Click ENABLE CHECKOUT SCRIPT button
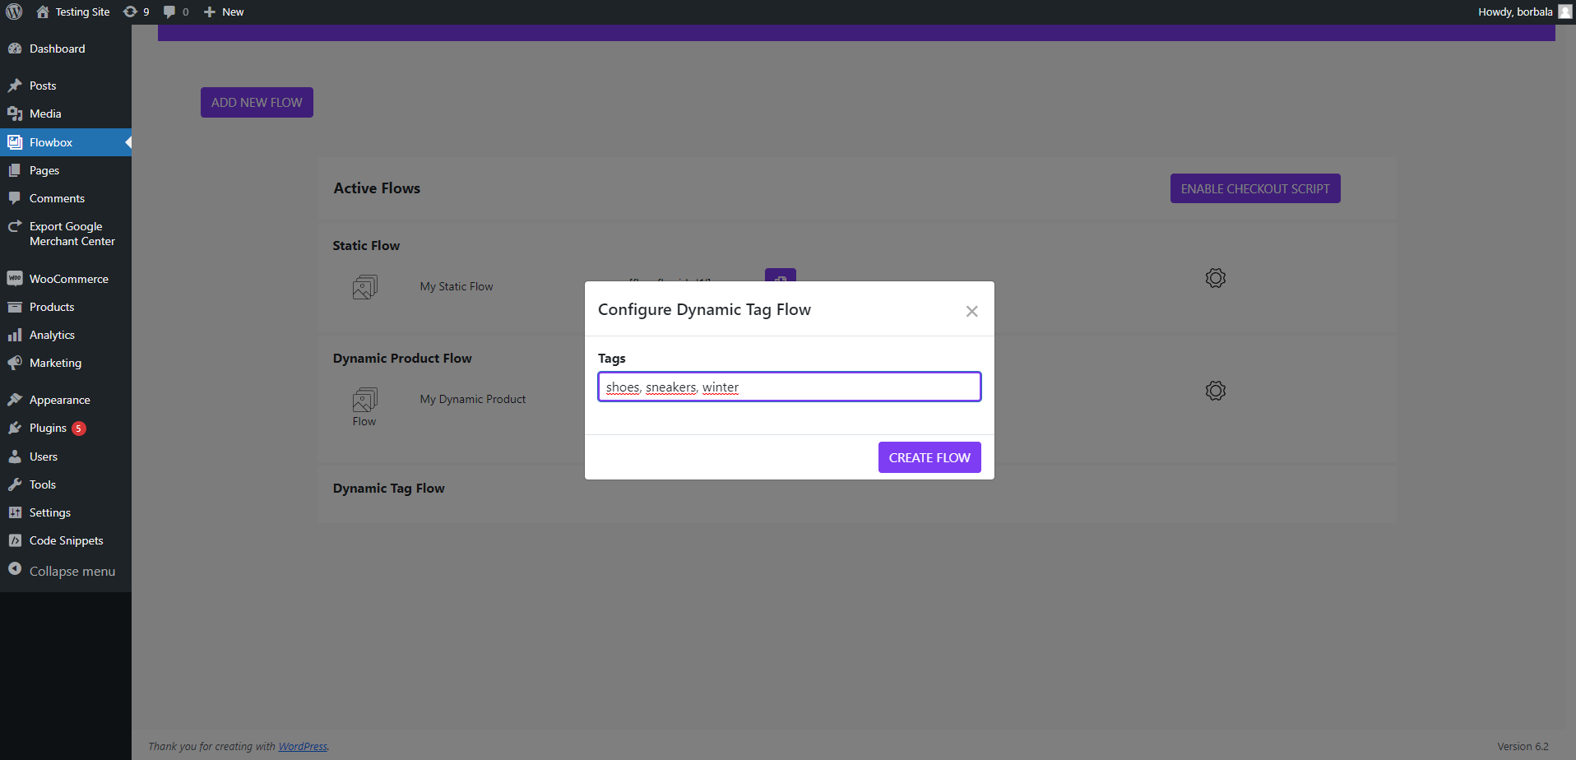This screenshot has height=760, width=1576. tap(1255, 188)
